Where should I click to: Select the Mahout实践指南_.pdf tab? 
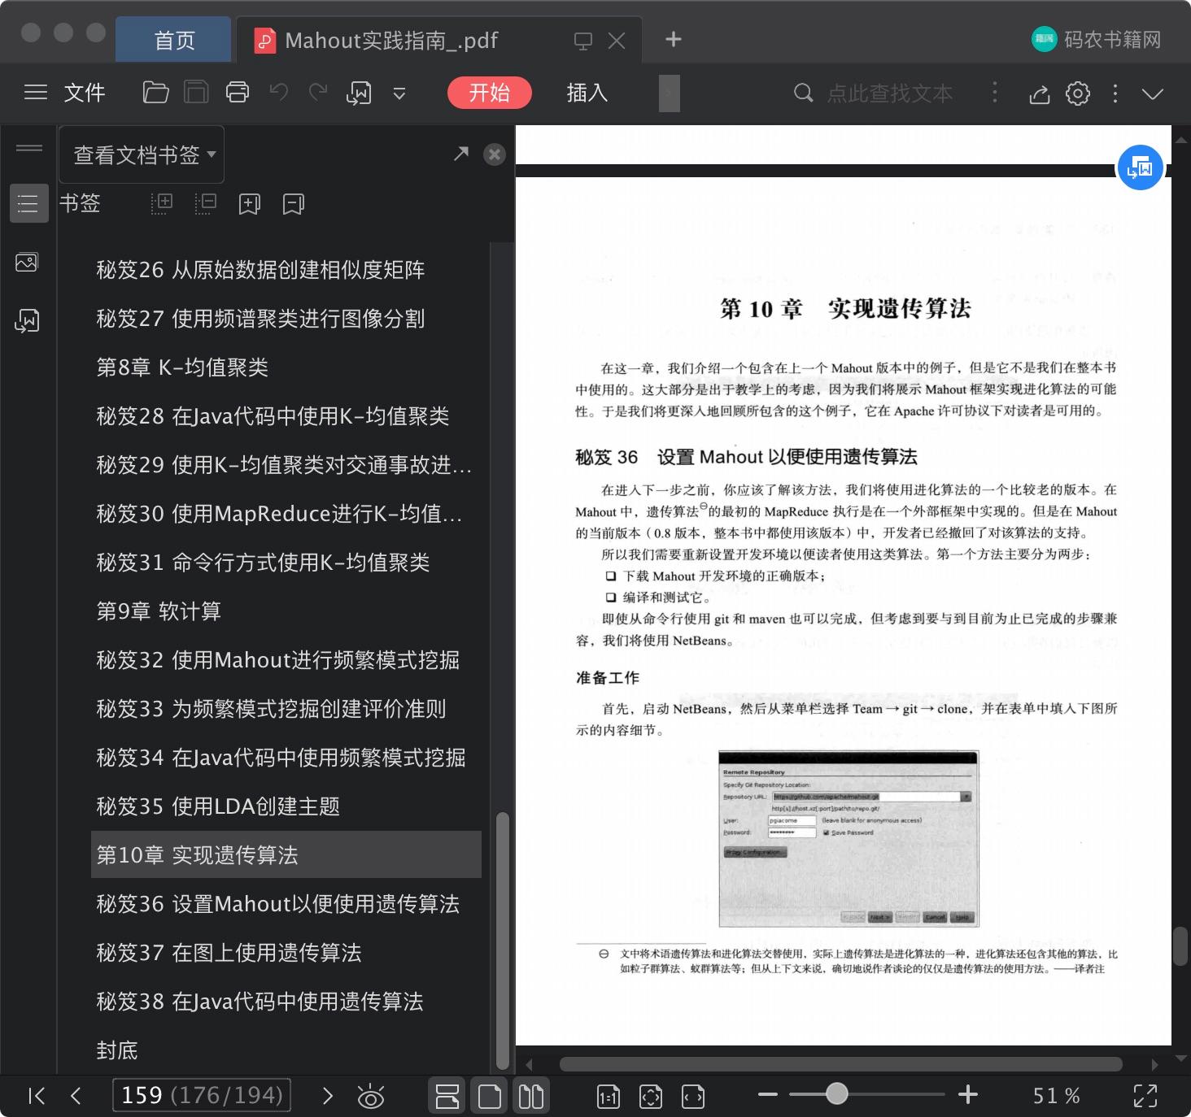tap(391, 41)
